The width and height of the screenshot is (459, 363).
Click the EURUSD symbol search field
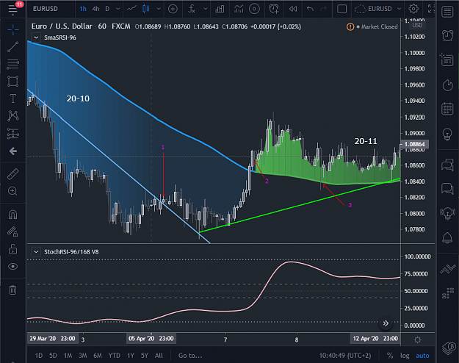pos(46,9)
